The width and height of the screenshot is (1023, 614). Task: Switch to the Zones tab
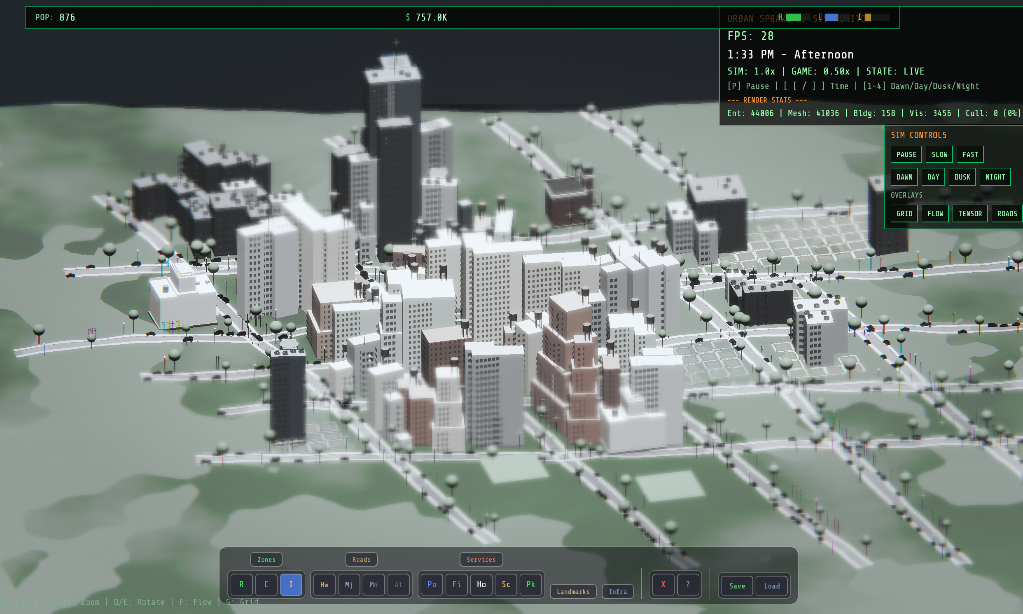pos(266,559)
